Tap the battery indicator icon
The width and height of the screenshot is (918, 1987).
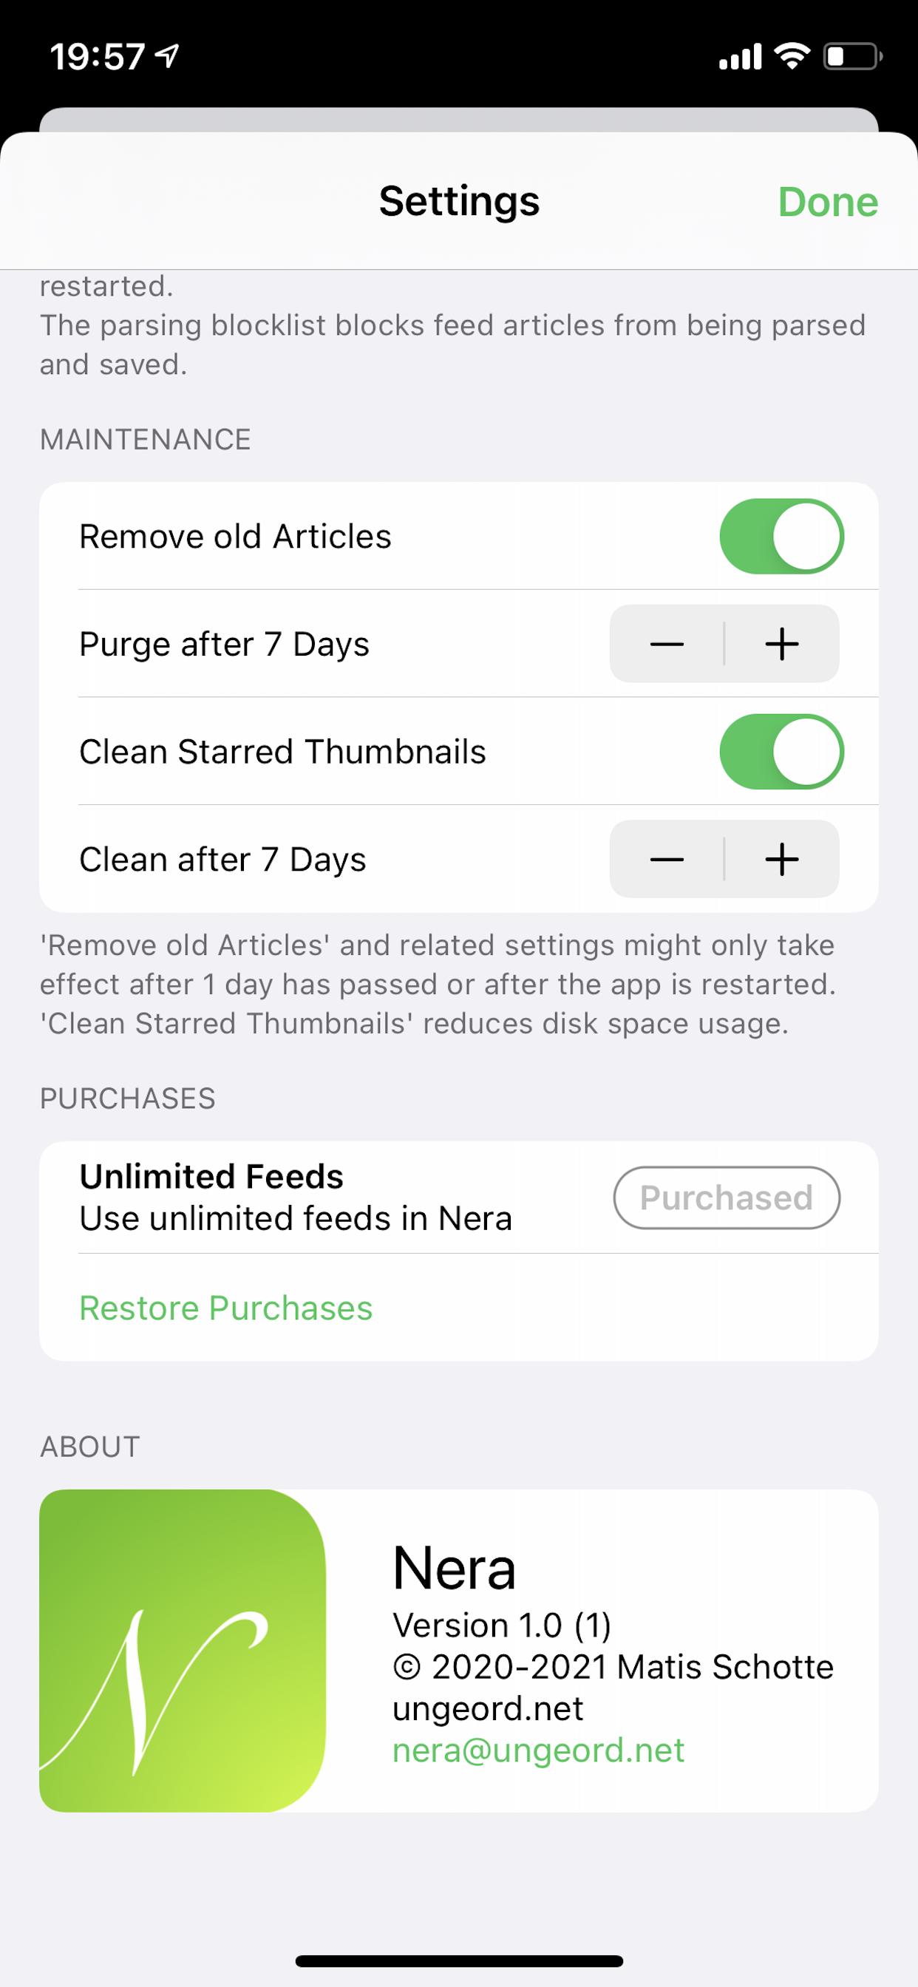click(x=852, y=56)
